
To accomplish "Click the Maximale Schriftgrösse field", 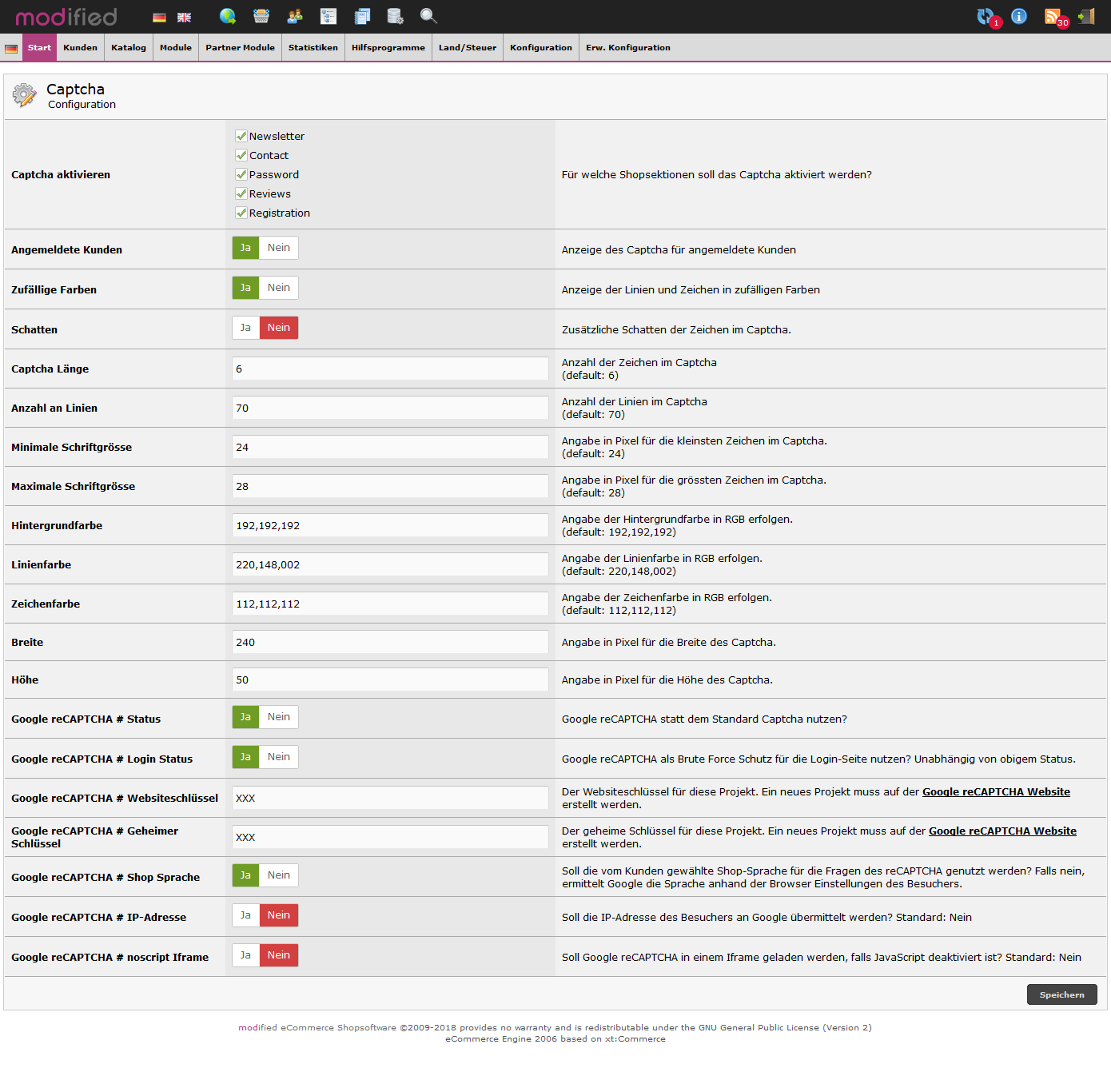I will (390, 486).
